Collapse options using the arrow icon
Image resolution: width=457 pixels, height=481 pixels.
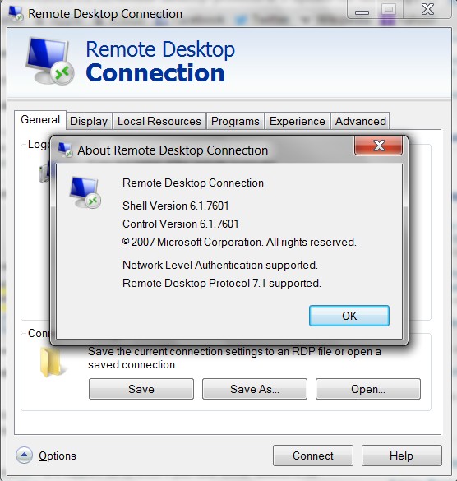24,456
